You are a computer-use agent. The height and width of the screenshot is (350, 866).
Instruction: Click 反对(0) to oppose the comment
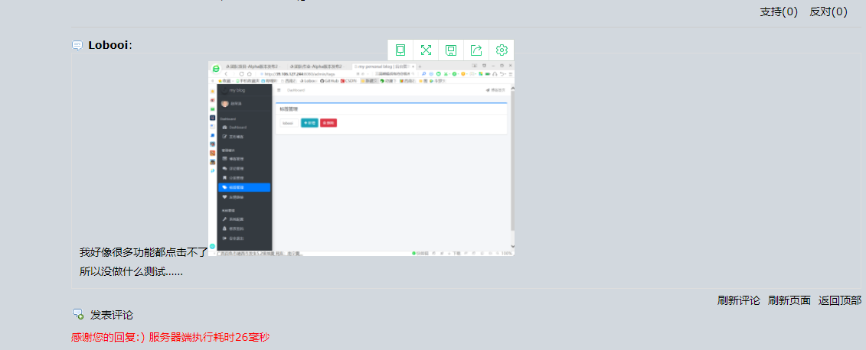coord(828,11)
